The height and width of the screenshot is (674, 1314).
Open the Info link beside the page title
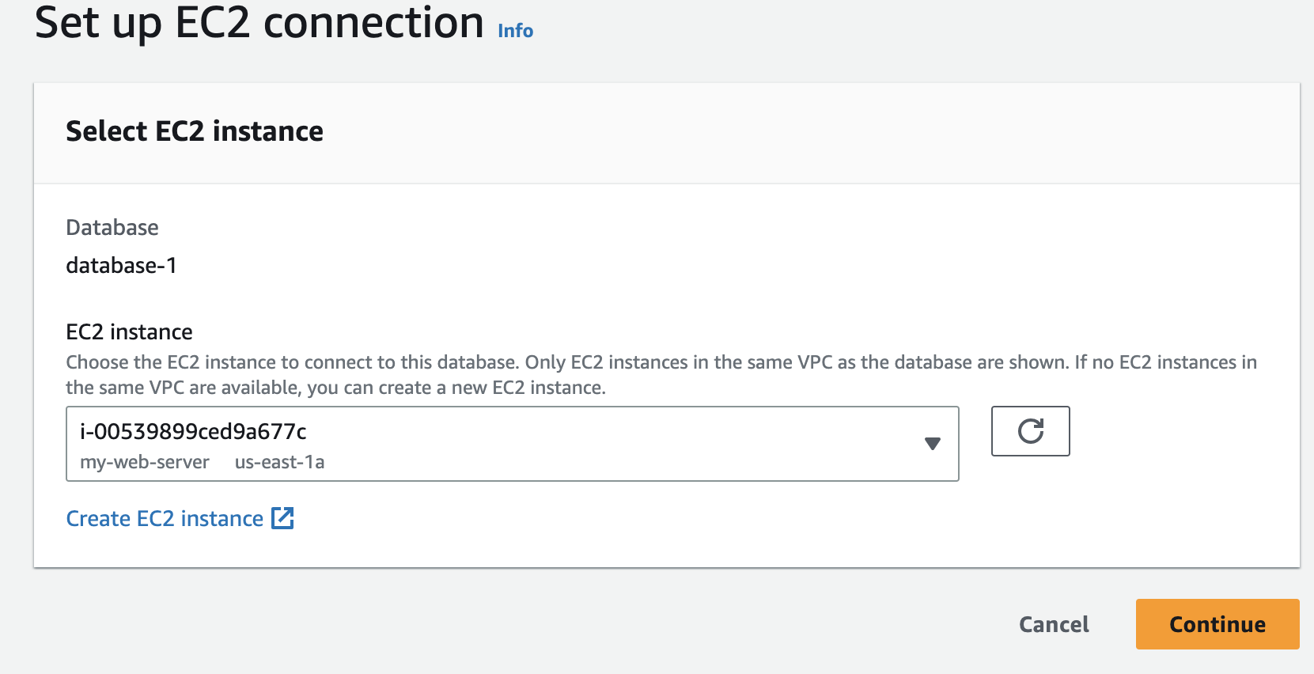click(515, 31)
